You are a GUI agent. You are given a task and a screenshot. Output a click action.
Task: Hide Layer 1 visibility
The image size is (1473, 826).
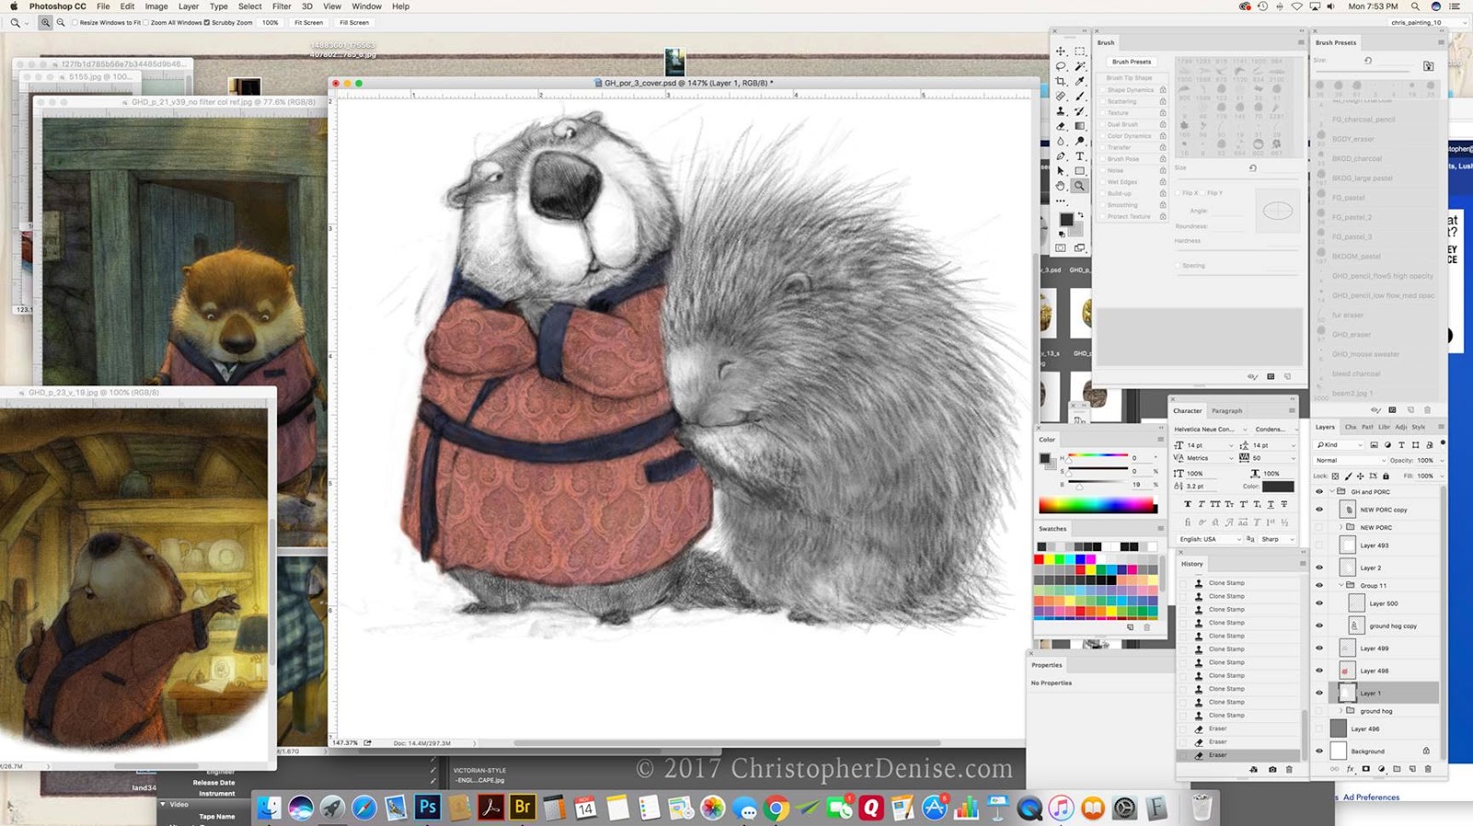pos(1319,693)
